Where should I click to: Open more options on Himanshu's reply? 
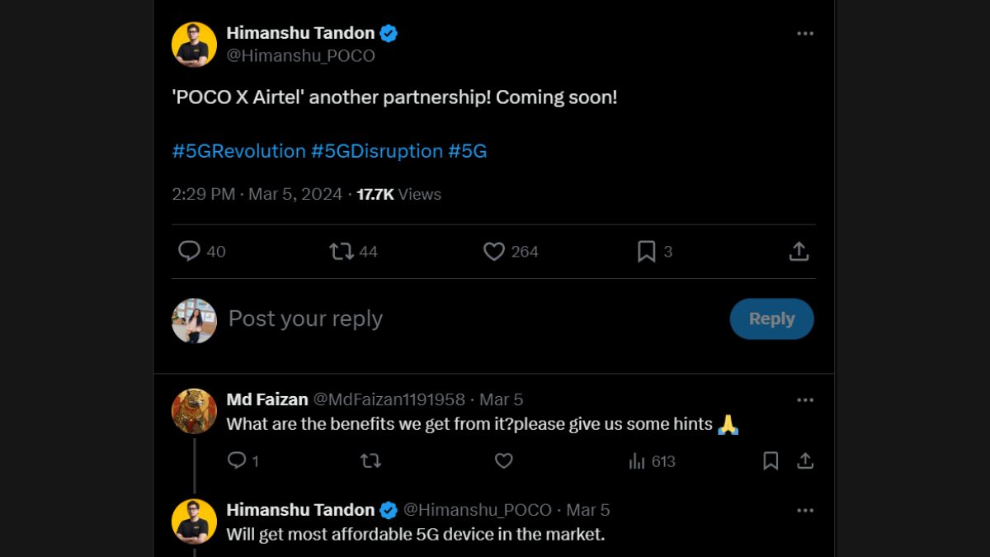pyautogui.click(x=805, y=511)
